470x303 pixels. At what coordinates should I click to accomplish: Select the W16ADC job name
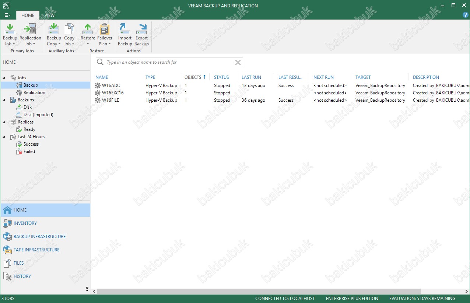(x=111, y=86)
